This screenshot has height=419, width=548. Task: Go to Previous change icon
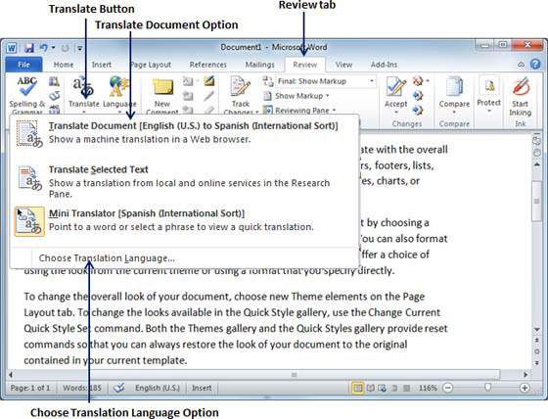pyautogui.click(x=418, y=95)
